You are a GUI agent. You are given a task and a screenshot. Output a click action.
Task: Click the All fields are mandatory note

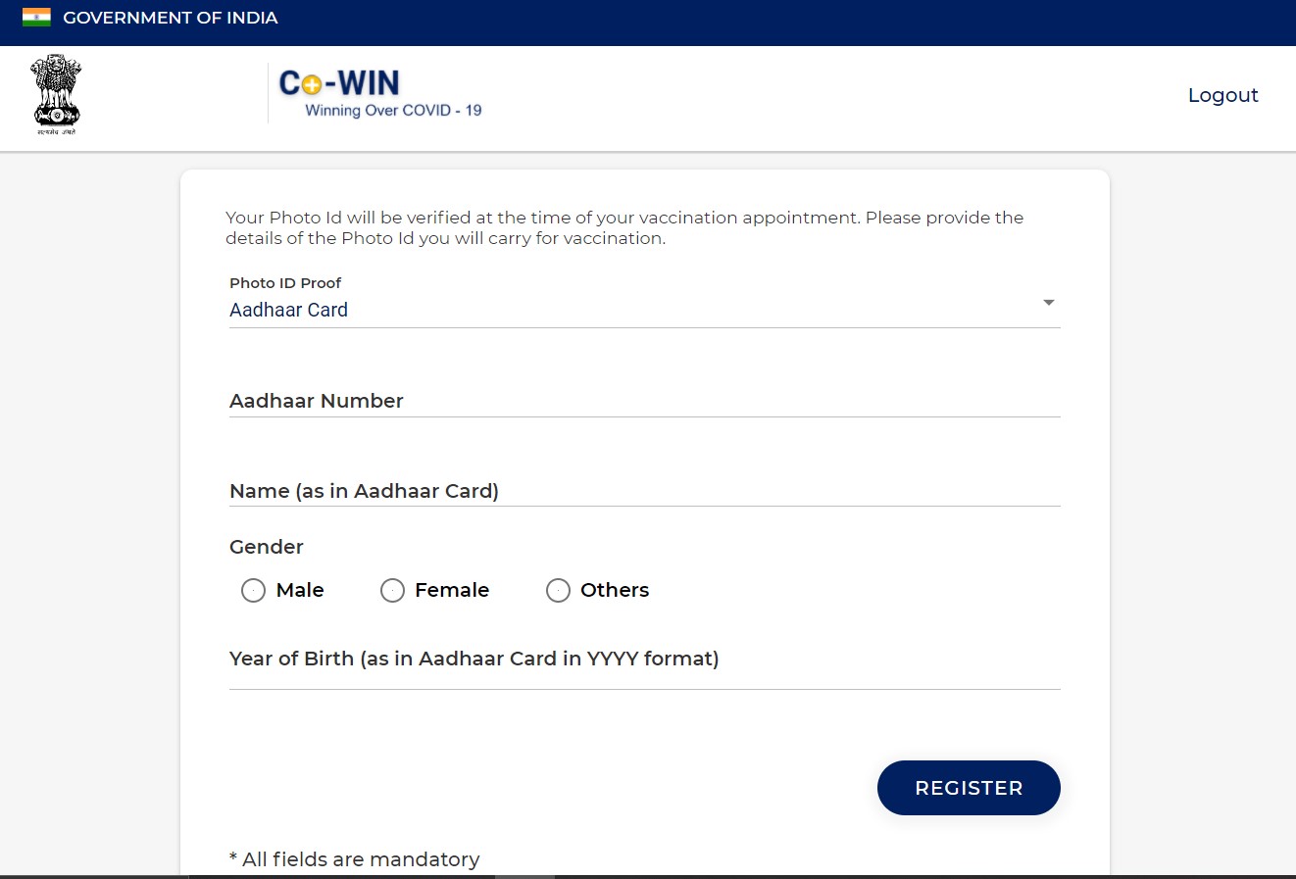pyautogui.click(x=355, y=859)
